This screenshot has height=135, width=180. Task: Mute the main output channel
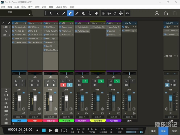pyautogui.click(x=168, y=81)
